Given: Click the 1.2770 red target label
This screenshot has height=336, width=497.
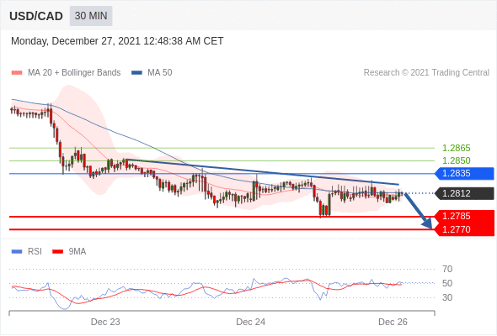Looking at the screenshot, I should click(x=464, y=229).
